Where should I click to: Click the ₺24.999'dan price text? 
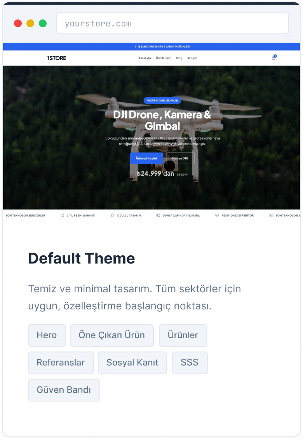pyautogui.click(x=155, y=174)
